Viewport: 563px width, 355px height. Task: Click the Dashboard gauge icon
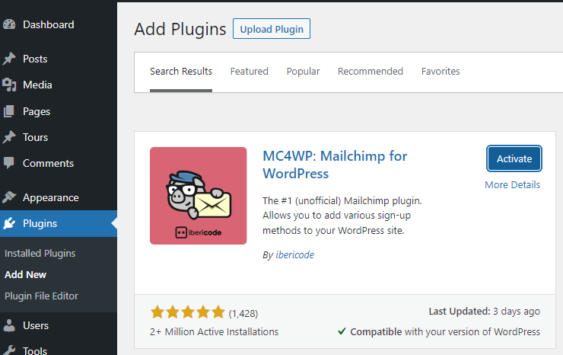(x=9, y=24)
